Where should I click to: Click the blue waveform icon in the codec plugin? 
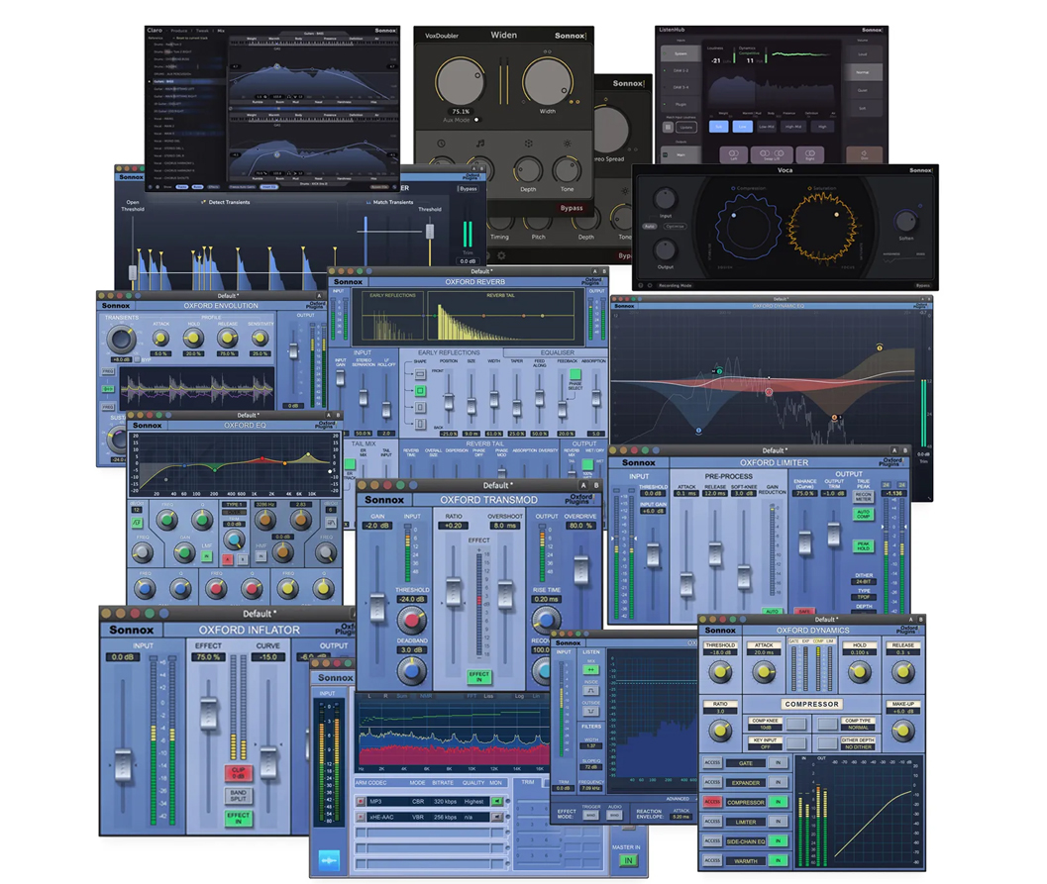pos(329,860)
